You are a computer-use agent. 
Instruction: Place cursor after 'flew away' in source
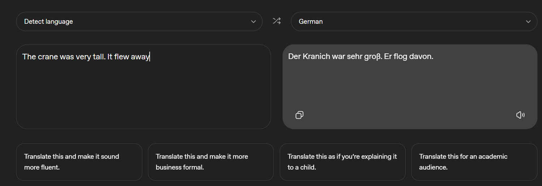click(x=150, y=57)
